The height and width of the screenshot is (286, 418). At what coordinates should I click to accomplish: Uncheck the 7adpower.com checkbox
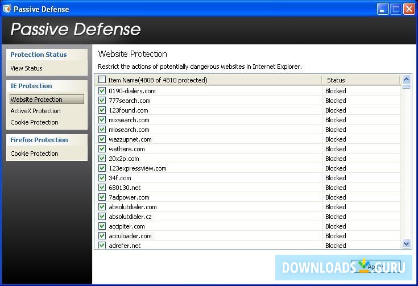point(102,197)
